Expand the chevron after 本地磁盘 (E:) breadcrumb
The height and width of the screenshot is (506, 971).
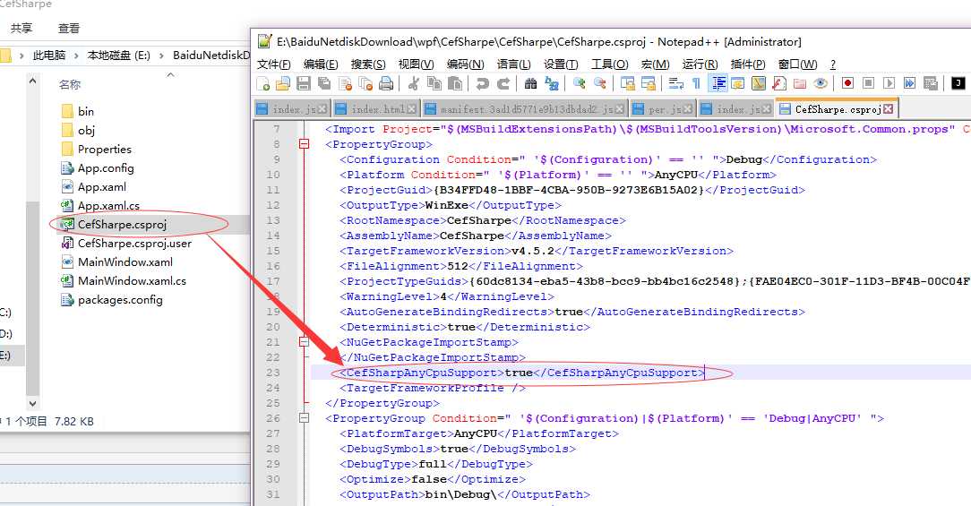coord(161,56)
